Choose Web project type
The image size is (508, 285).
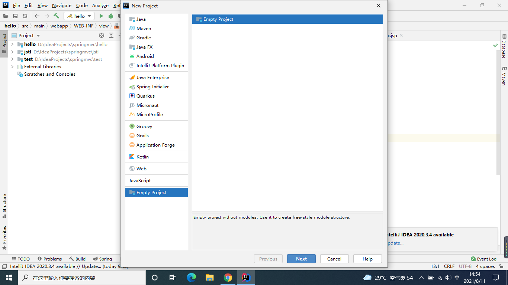pyautogui.click(x=157, y=169)
